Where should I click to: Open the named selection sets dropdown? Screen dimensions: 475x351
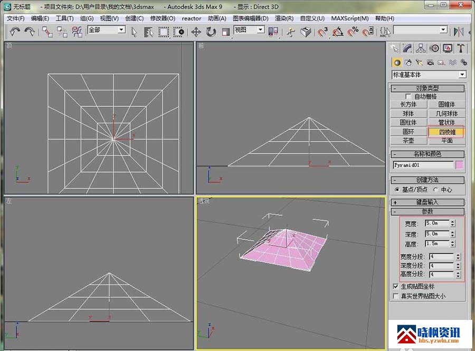(443, 30)
